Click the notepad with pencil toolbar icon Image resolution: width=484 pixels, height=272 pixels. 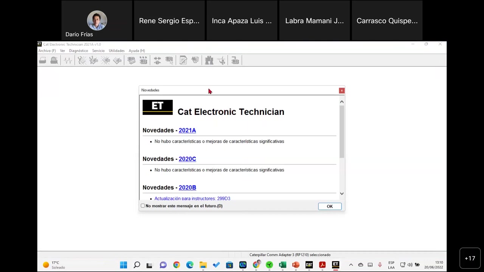click(183, 60)
